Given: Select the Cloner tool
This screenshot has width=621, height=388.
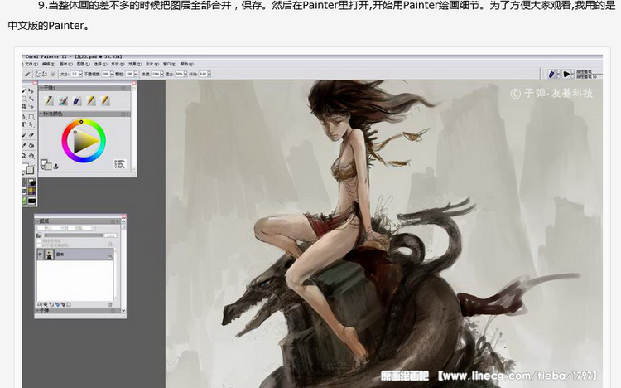Looking at the screenshot, I should point(23,135).
